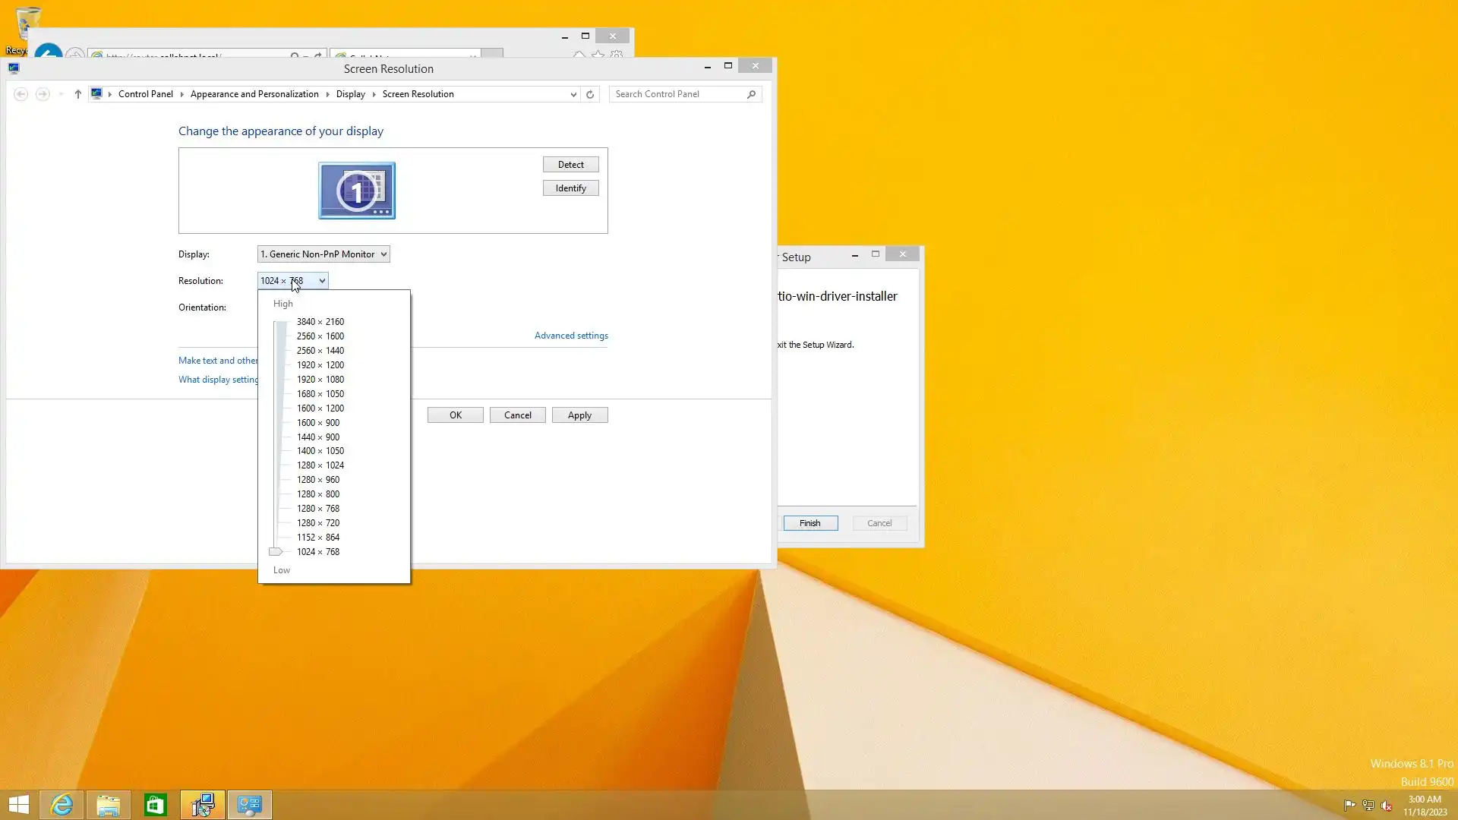Click in the Search Control Panel field
Viewport: 1458px width, 820px height.
(x=676, y=94)
